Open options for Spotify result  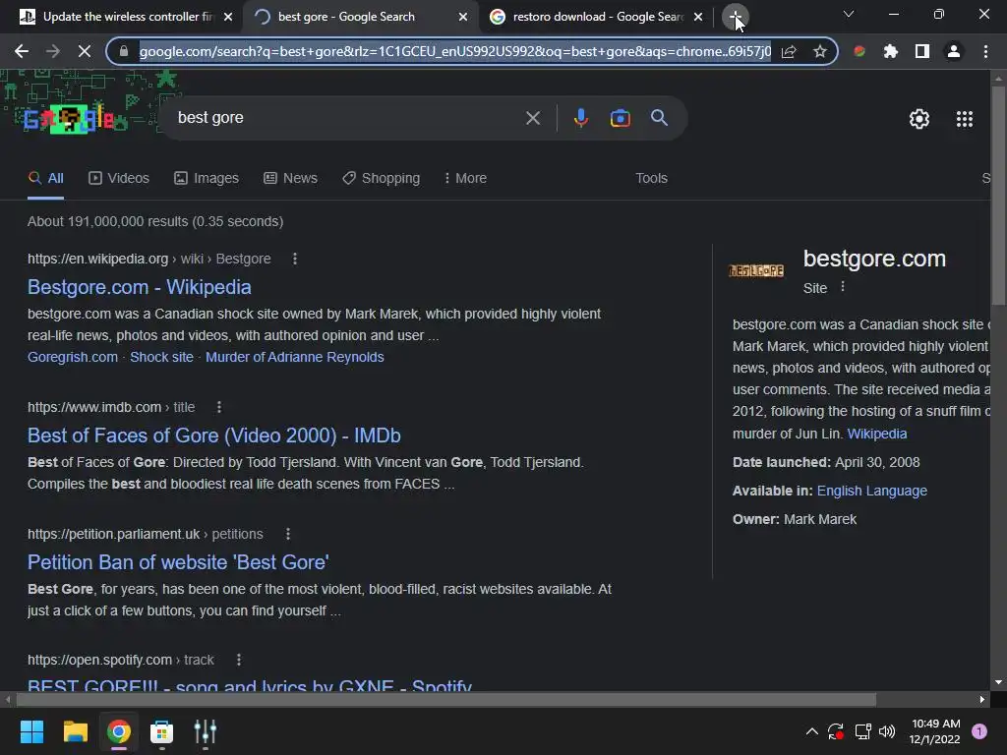(x=238, y=660)
